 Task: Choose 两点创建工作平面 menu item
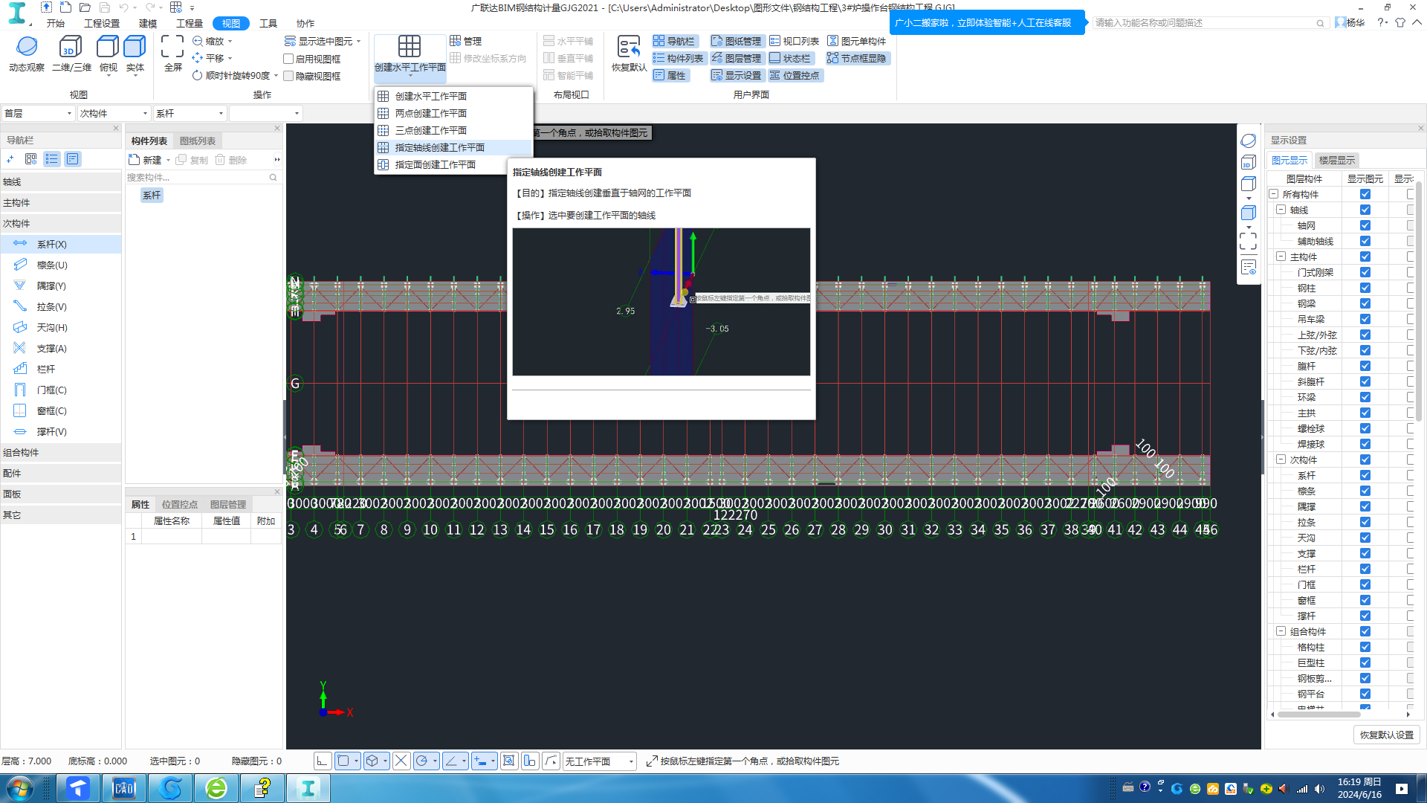(453, 113)
